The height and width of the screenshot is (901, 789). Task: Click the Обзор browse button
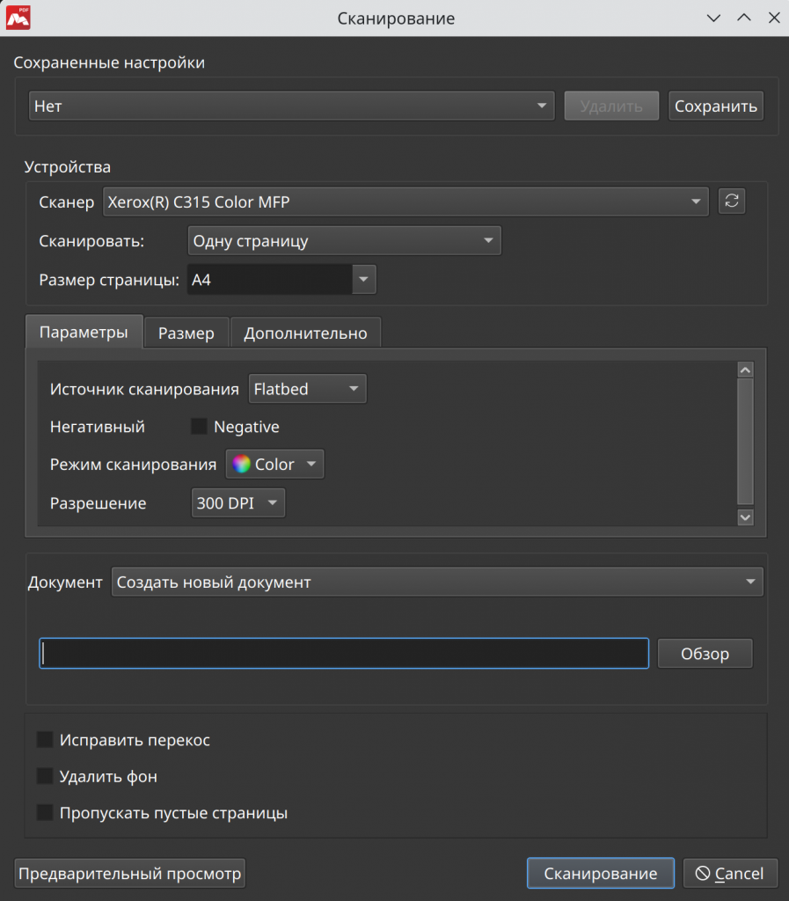705,654
